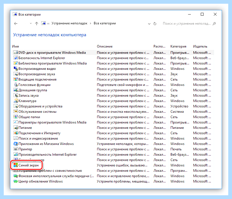Click category cell 'Програм...'
Viewport: 232px width, 199px height.
[x=179, y=171]
